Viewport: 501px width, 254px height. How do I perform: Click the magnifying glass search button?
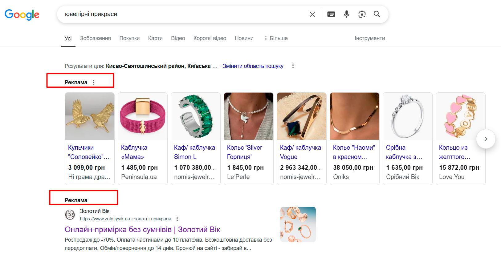pos(377,14)
